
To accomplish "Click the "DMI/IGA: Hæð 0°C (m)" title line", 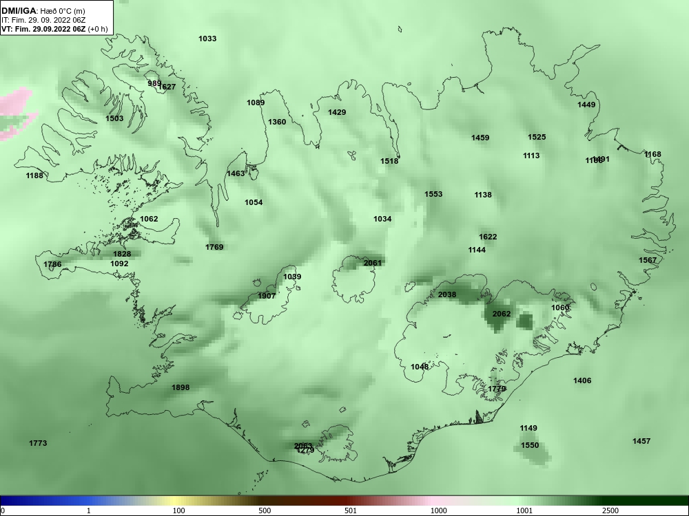I will tap(43, 11).
